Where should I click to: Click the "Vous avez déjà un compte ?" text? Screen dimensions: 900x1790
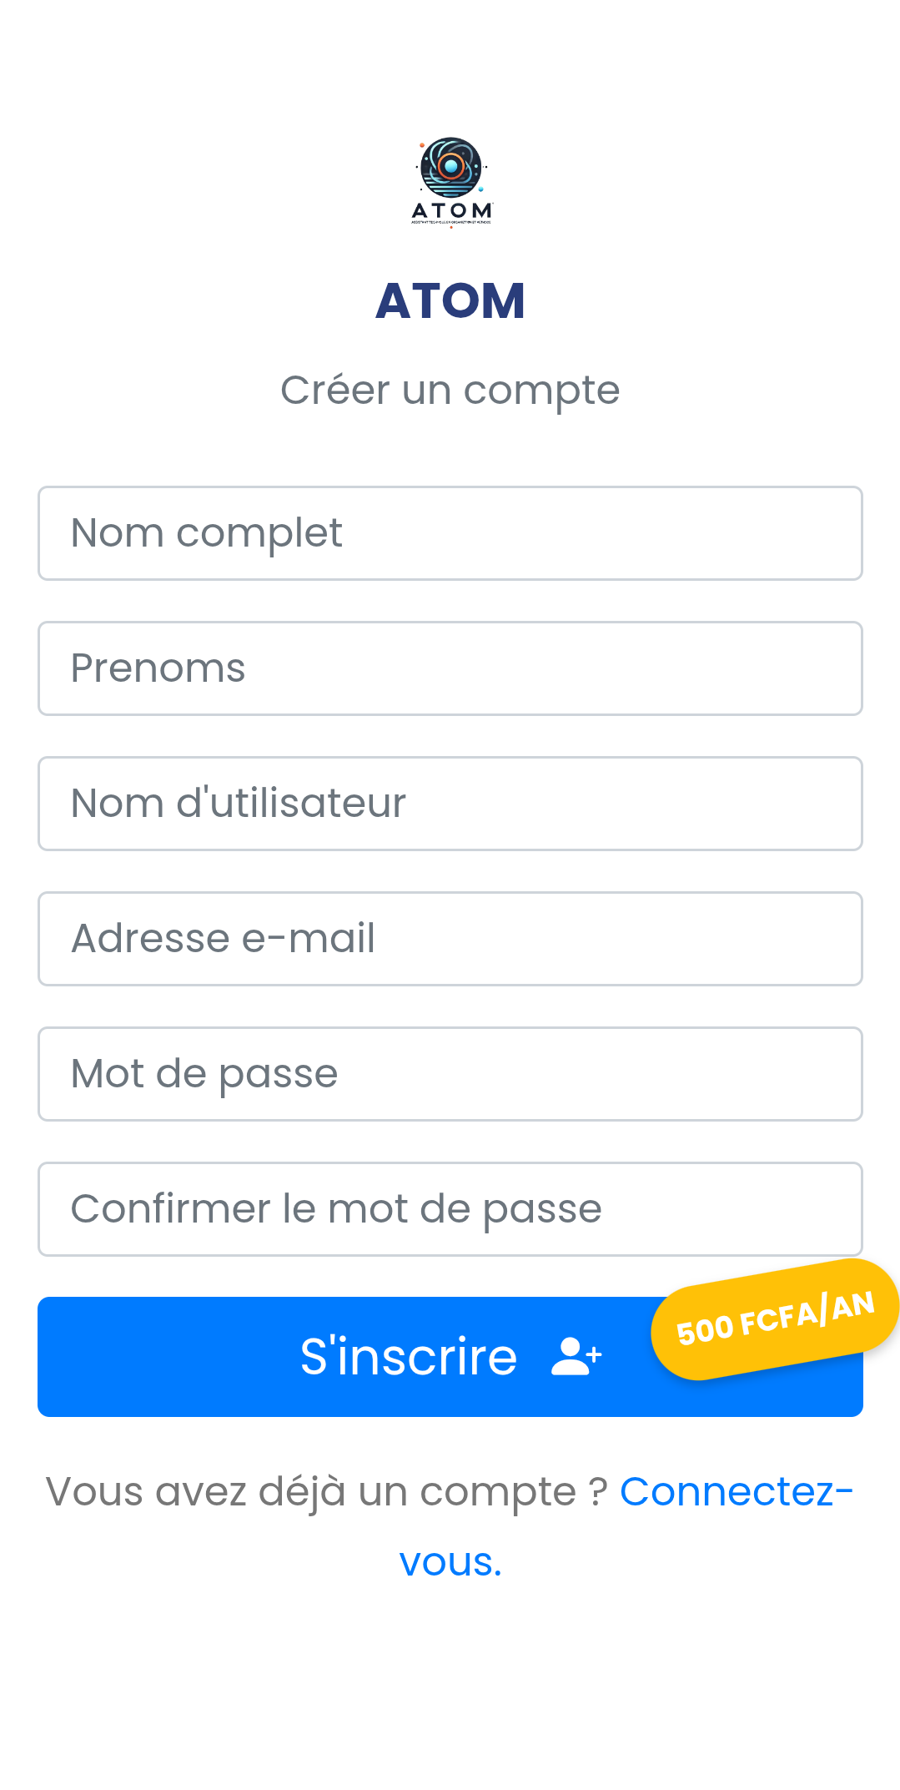(325, 1492)
